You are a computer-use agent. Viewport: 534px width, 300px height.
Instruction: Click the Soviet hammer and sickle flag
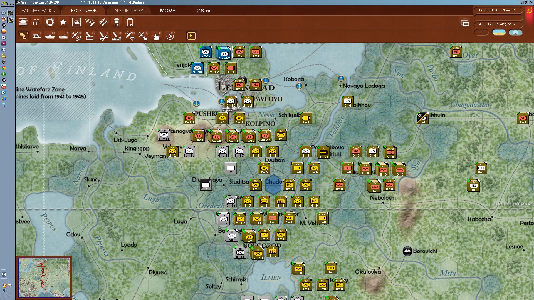(529, 11)
